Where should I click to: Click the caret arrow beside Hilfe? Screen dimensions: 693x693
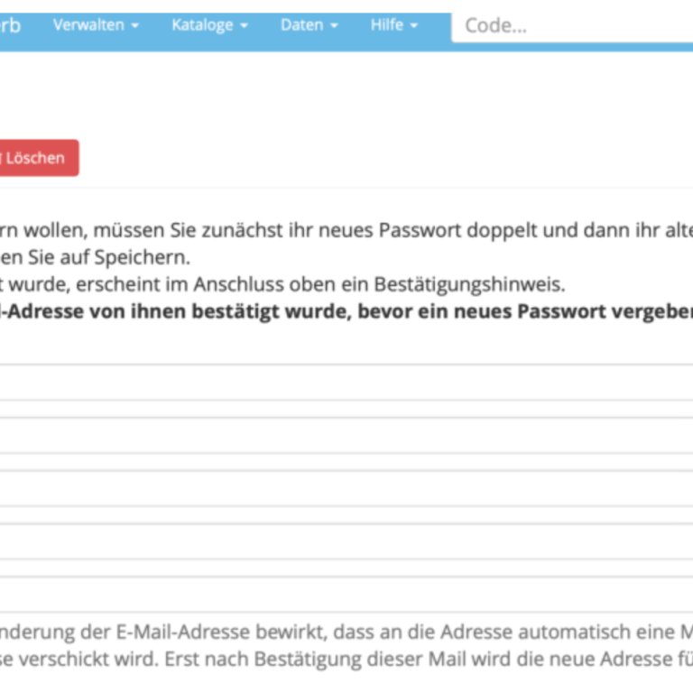(x=414, y=26)
